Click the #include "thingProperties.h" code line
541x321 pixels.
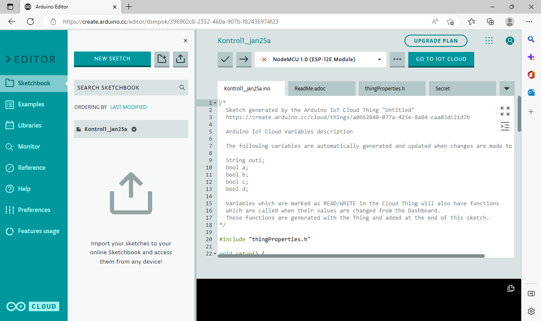(x=265, y=239)
